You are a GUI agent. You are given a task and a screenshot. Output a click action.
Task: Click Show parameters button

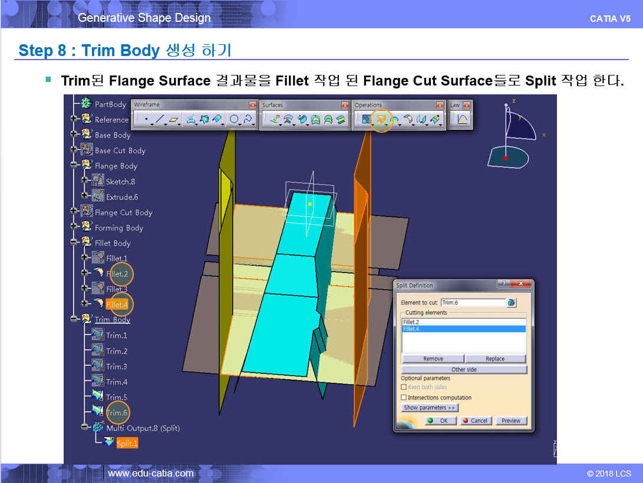pos(430,408)
